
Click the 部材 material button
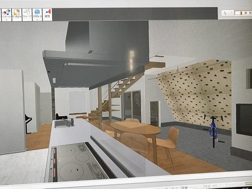click(x=243, y=13)
